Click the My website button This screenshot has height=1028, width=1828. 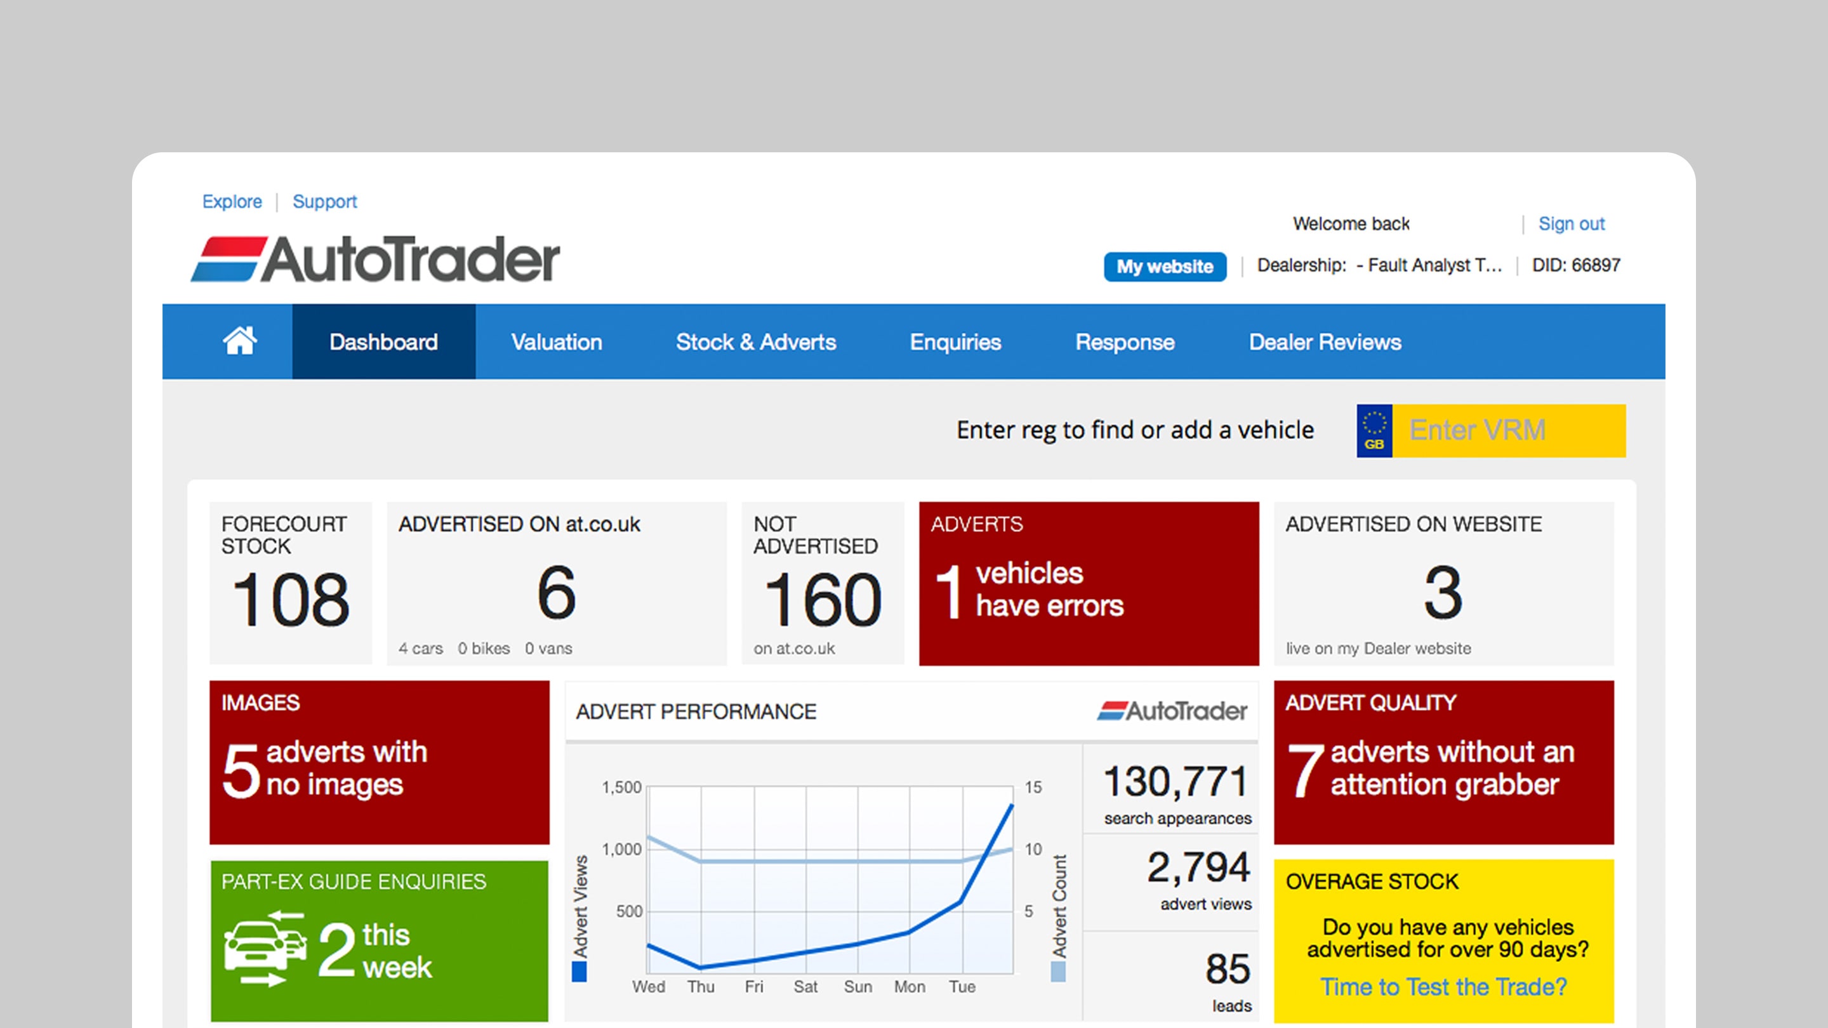coord(1165,267)
